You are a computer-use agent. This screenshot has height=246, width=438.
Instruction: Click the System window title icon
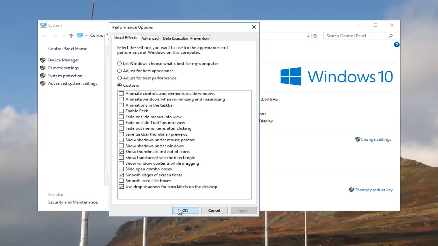pyautogui.click(x=43, y=25)
